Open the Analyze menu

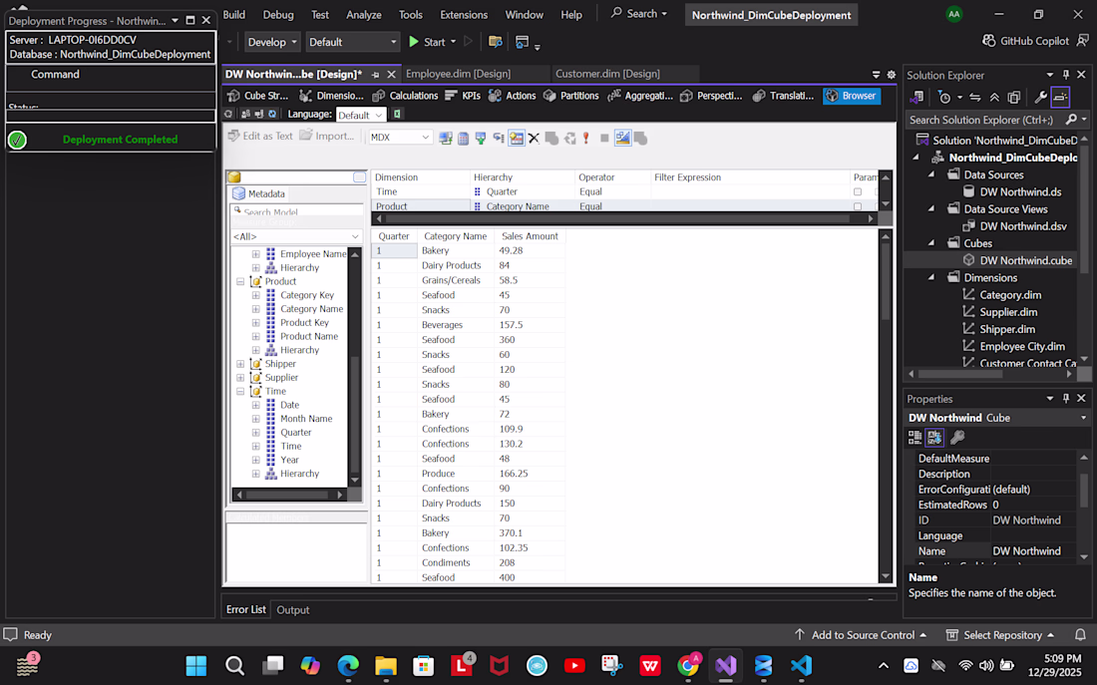pos(364,15)
